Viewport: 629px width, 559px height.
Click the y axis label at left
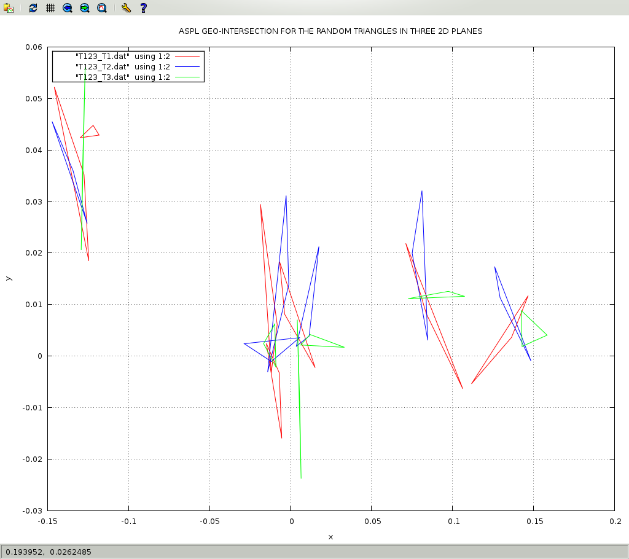(8, 278)
